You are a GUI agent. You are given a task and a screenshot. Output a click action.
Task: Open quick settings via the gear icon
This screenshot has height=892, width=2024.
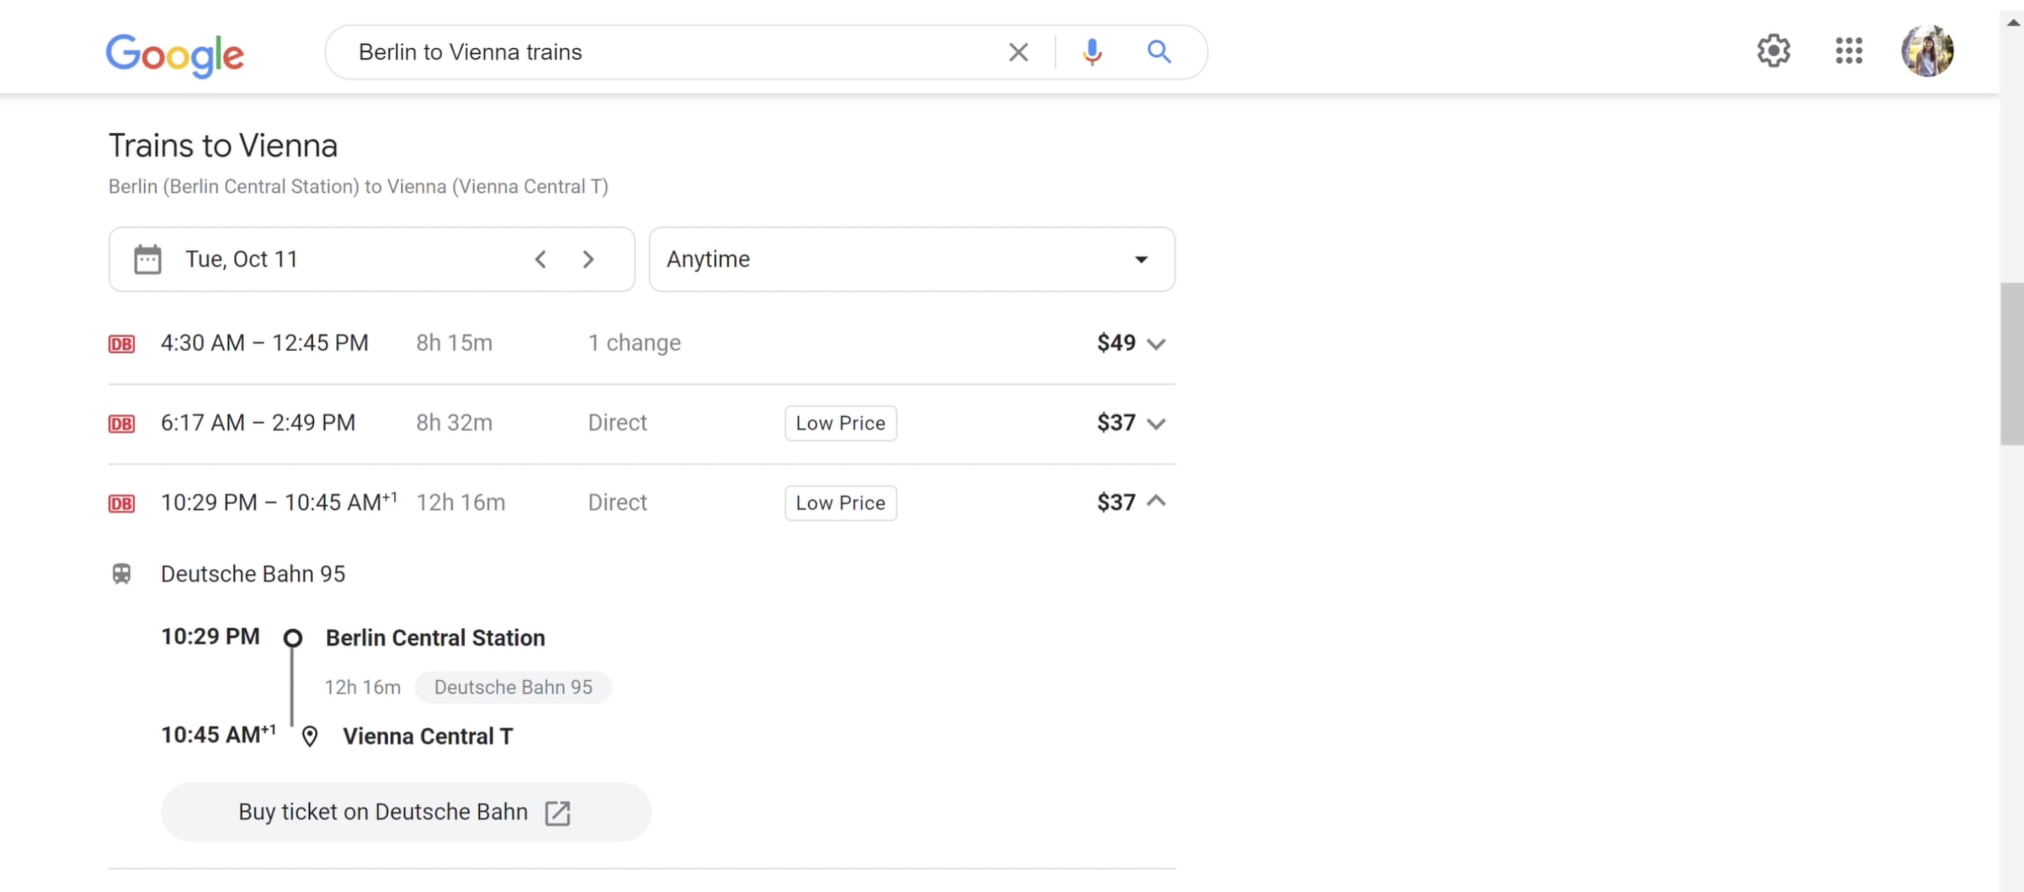(1773, 51)
